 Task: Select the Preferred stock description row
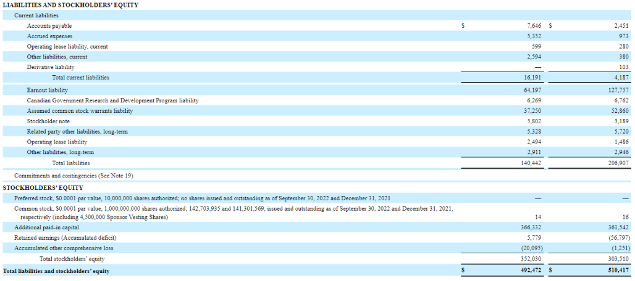pos(203,198)
